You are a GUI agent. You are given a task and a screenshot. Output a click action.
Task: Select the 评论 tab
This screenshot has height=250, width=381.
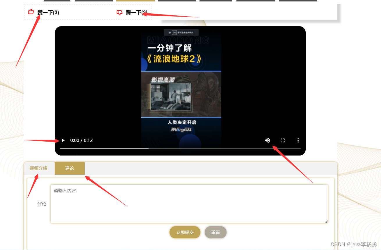tap(70, 168)
